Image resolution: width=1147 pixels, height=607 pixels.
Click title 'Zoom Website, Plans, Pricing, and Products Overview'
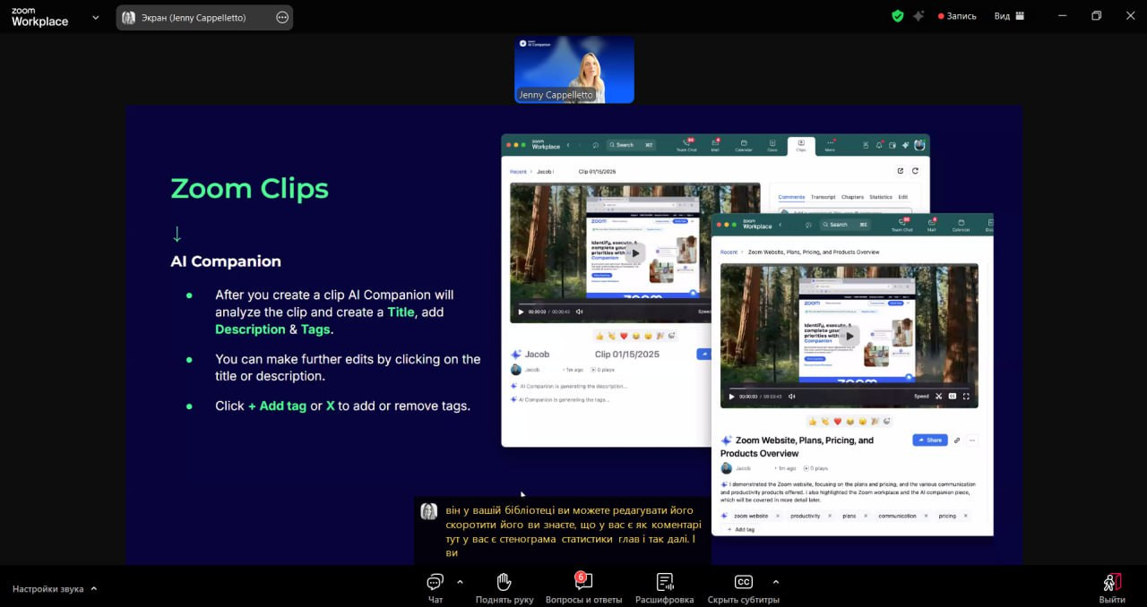pyautogui.click(x=798, y=447)
